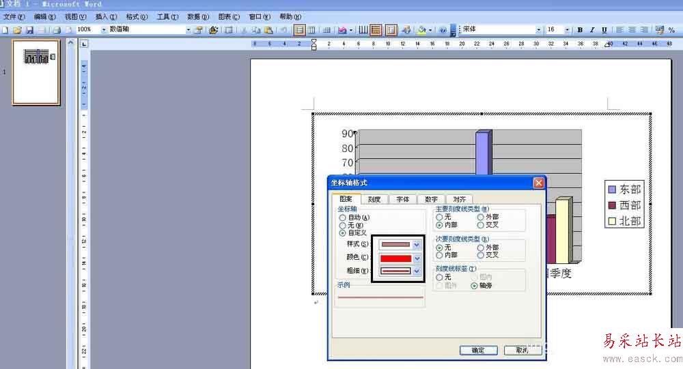Cancel the dialog with 取消

point(522,351)
